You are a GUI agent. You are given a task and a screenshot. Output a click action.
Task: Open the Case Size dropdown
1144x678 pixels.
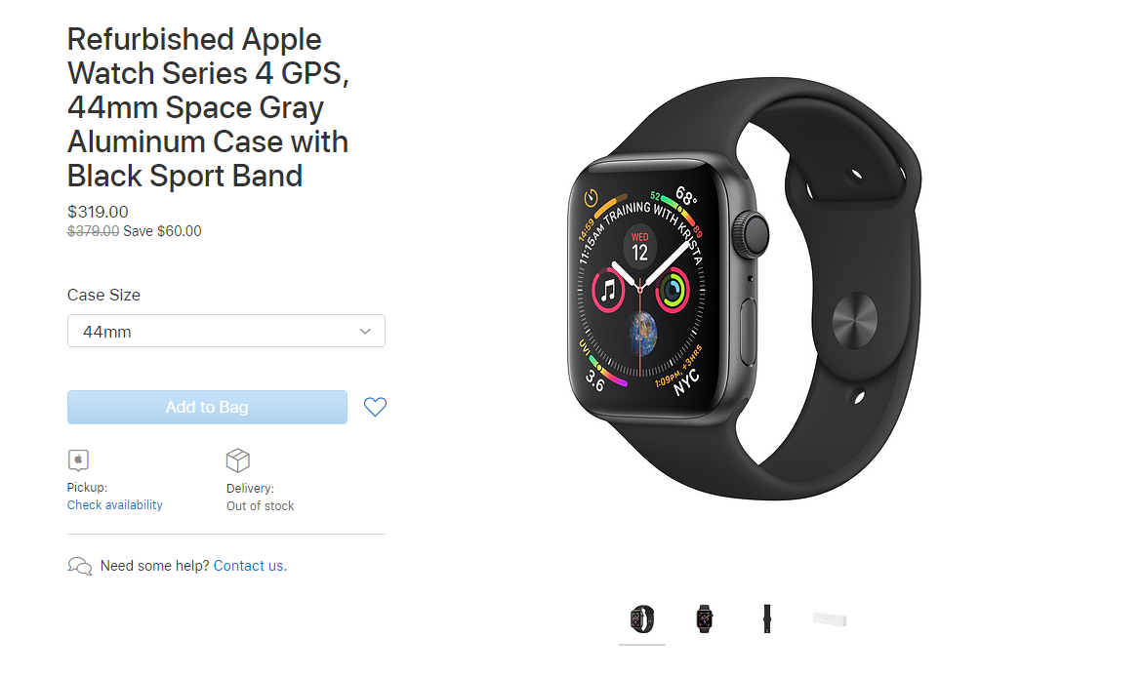[226, 331]
